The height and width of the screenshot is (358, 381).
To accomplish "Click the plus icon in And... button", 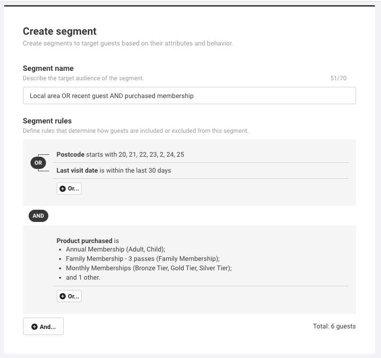I will [35, 327].
